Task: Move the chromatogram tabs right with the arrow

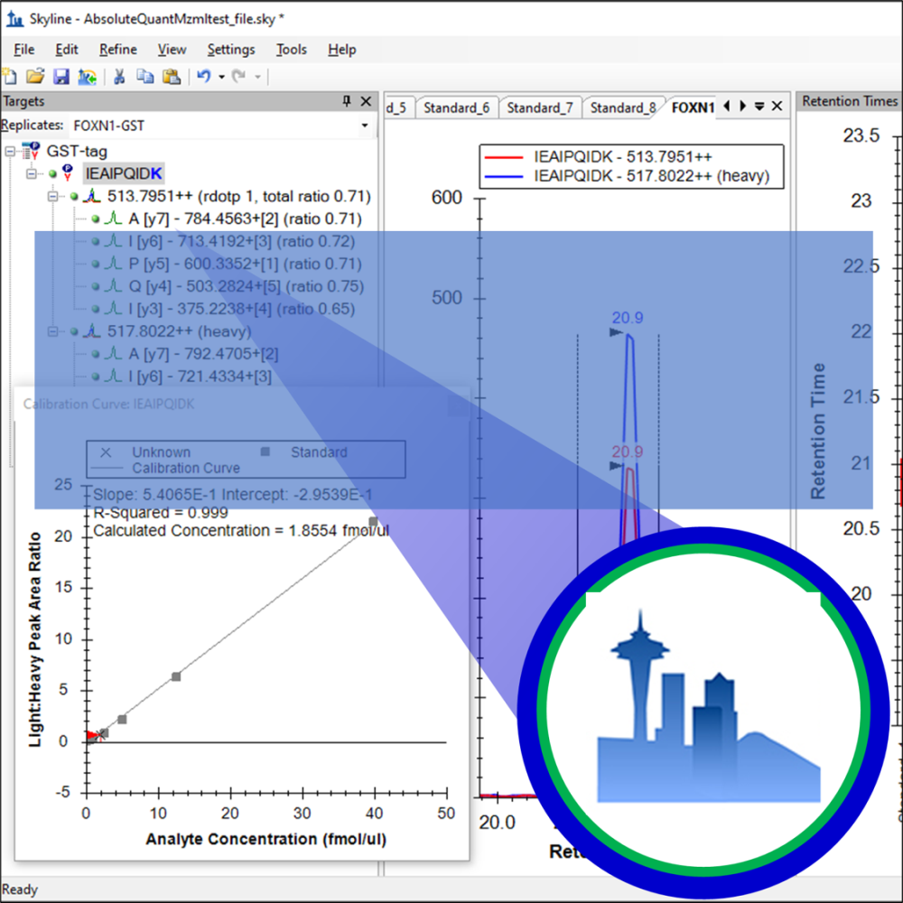Action: [743, 106]
